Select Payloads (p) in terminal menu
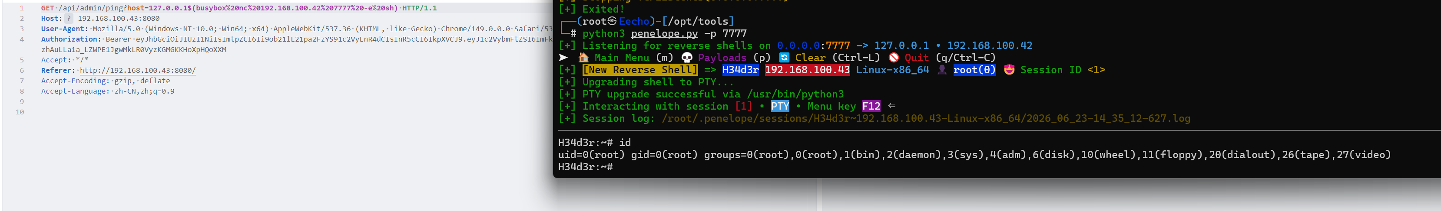1441x211 pixels. (734, 58)
